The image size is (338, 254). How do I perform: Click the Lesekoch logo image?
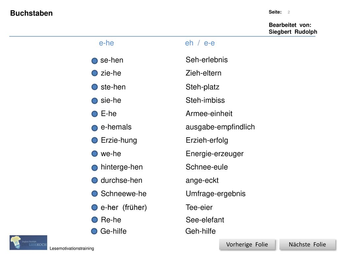[x=28, y=242]
